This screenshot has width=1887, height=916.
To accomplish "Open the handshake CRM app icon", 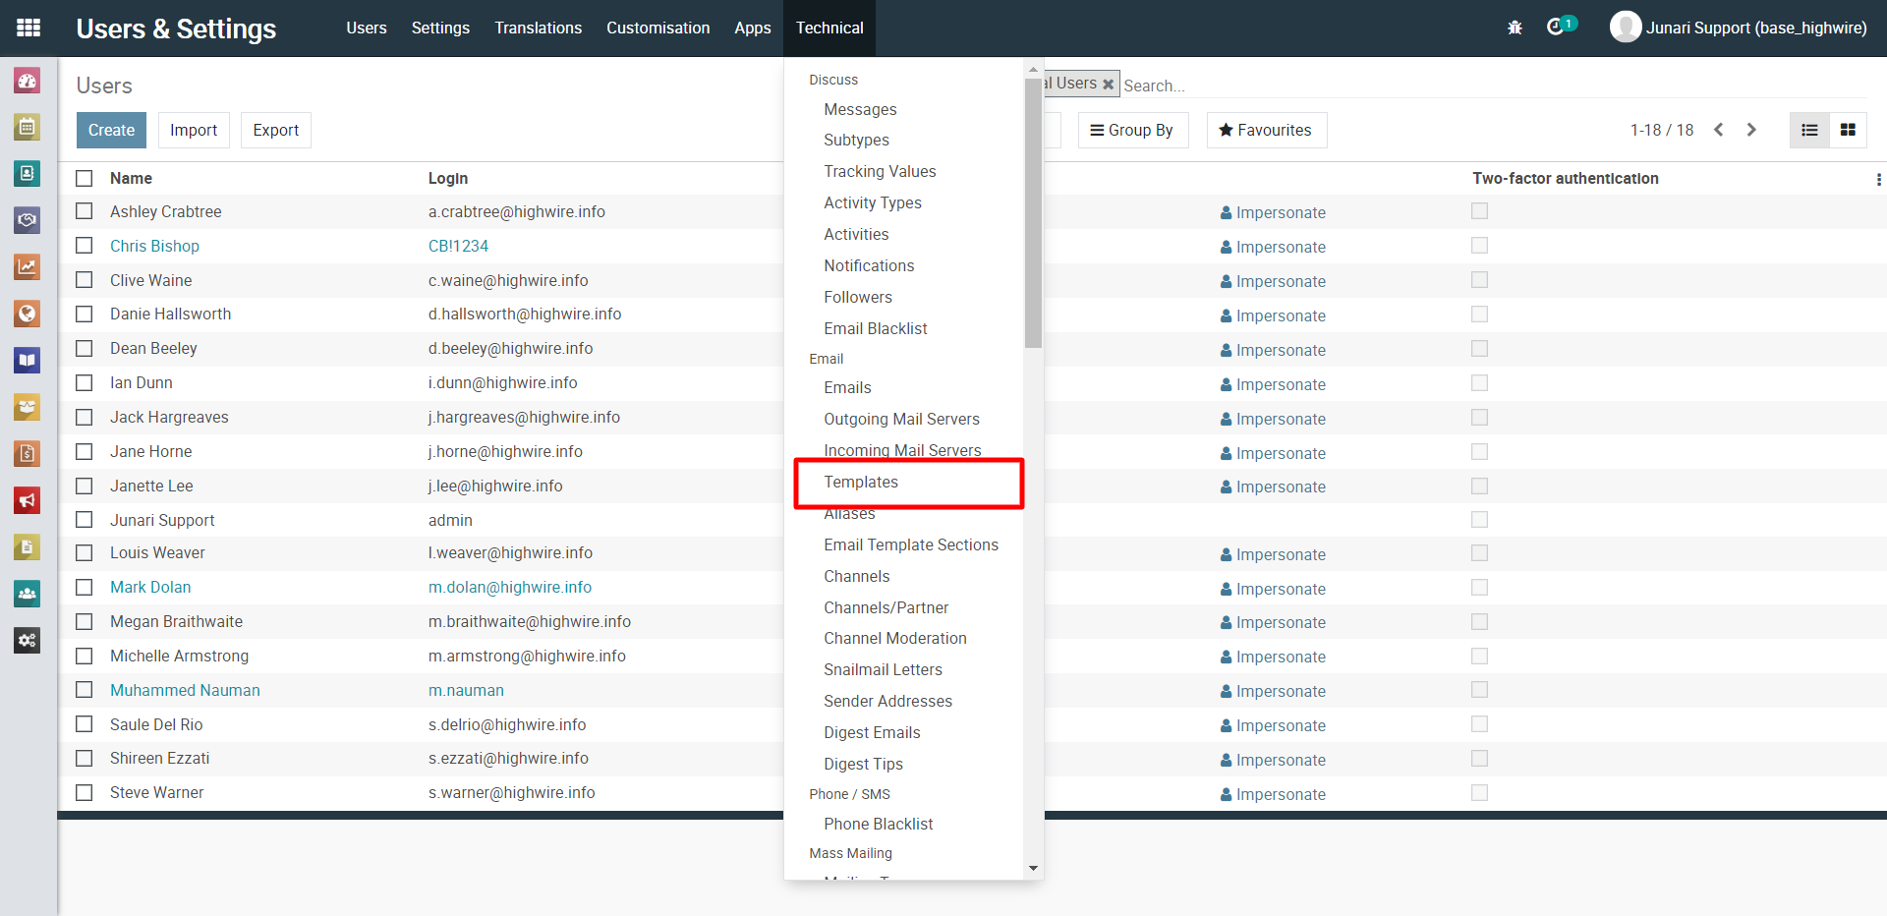I will (x=27, y=220).
